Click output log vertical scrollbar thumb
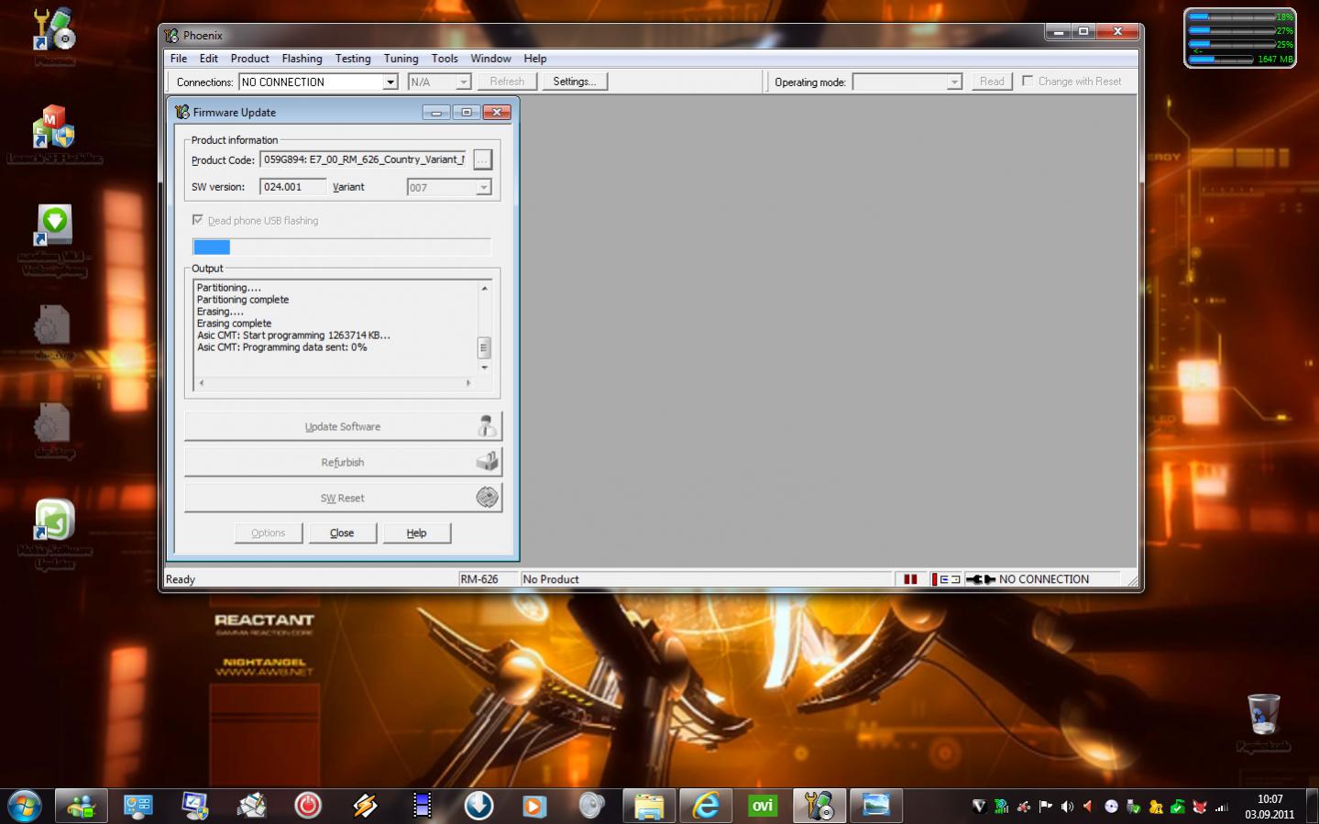The width and height of the screenshot is (1319, 824). (484, 347)
